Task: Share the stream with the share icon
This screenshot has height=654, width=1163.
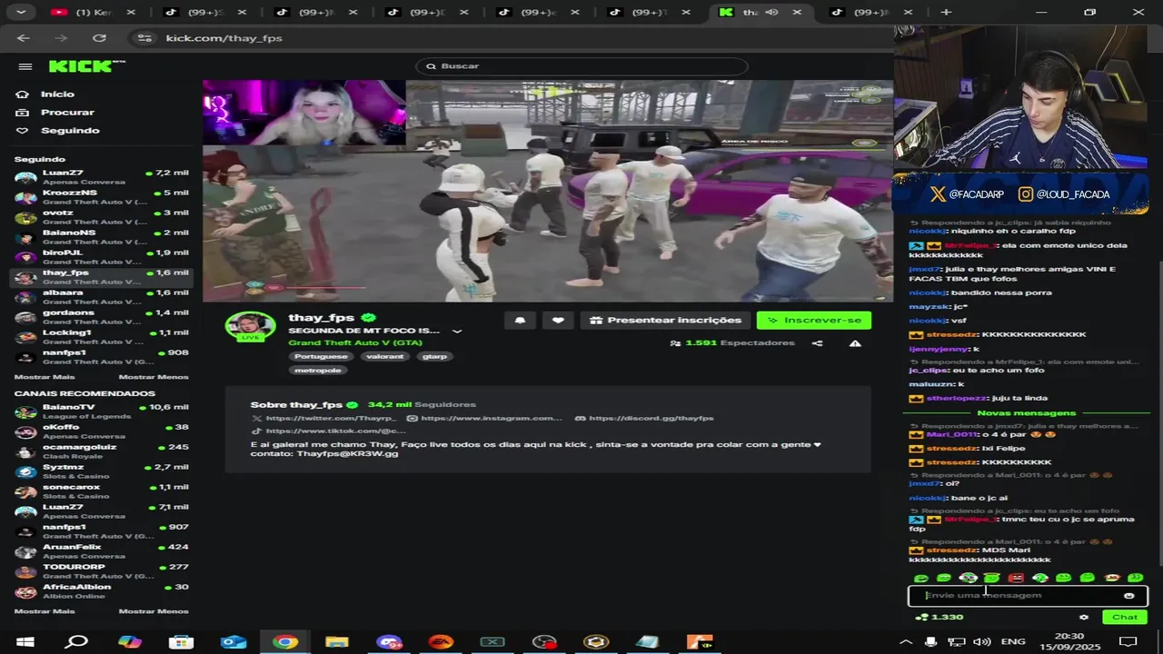Action: pyautogui.click(x=817, y=343)
